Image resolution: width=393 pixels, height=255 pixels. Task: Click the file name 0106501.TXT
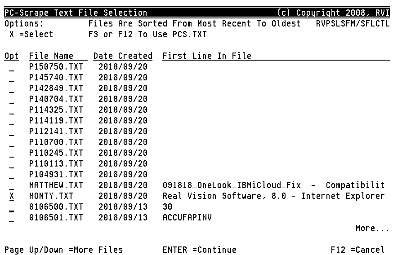(x=56, y=217)
